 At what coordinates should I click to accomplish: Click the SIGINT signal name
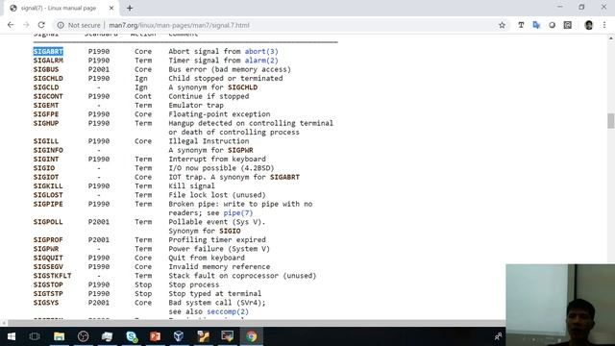tap(46, 159)
